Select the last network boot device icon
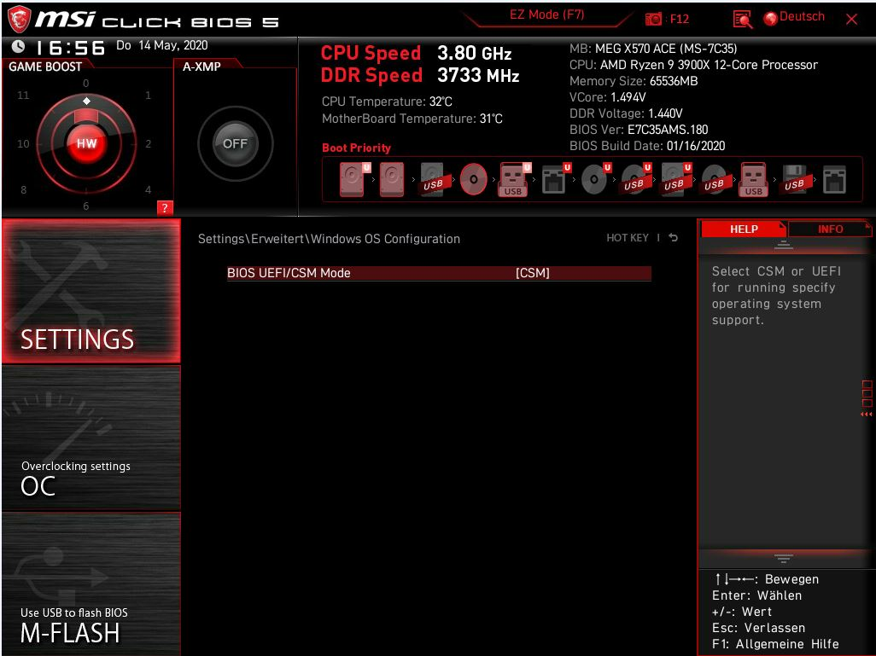 click(834, 179)
